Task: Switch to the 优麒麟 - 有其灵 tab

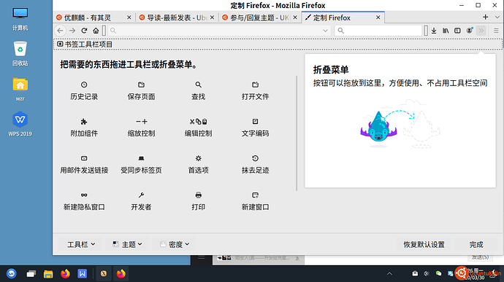Action: coord(93,17)
